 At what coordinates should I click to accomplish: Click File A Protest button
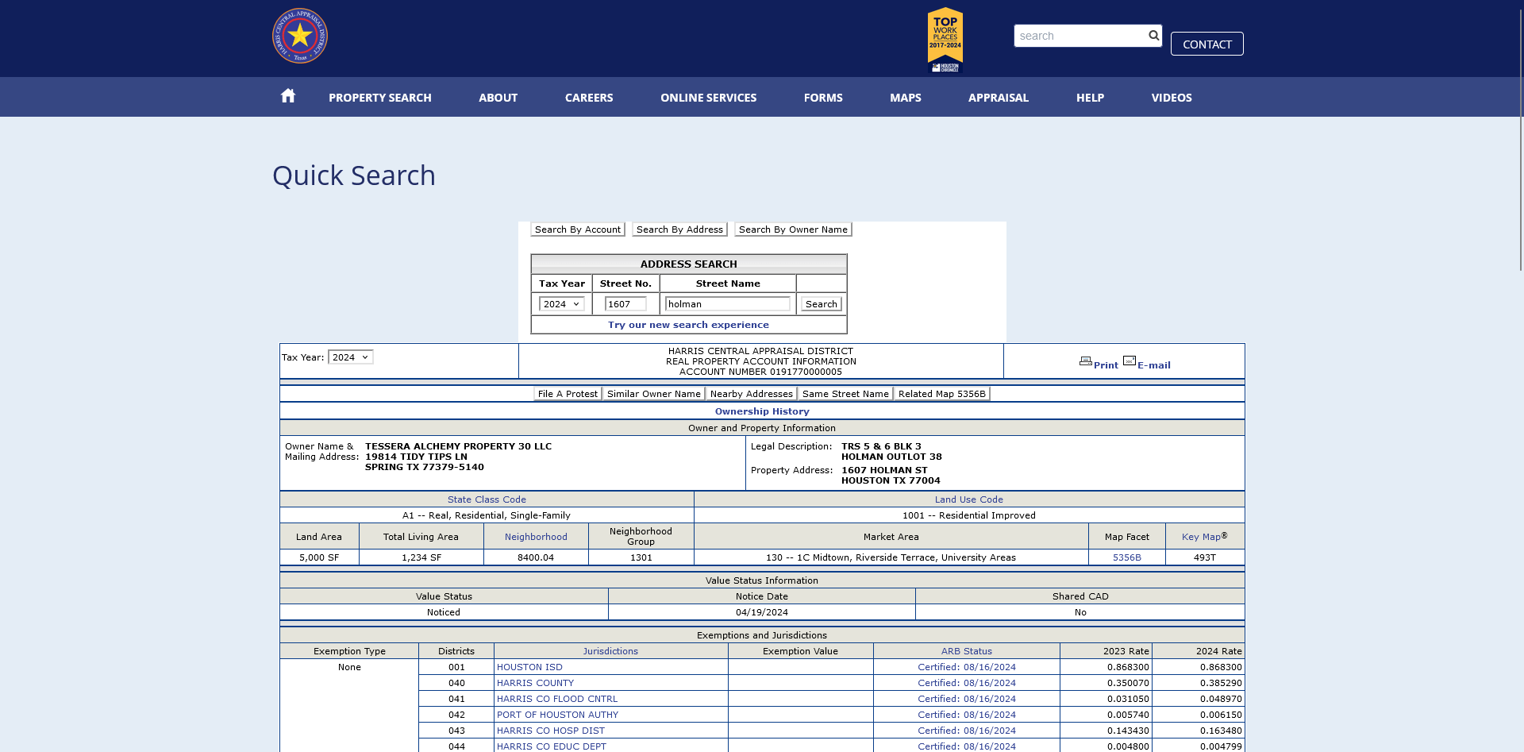tap(568, 394)
